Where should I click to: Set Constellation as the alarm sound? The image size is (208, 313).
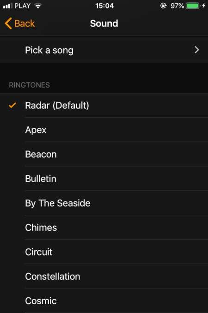point(104,276)
